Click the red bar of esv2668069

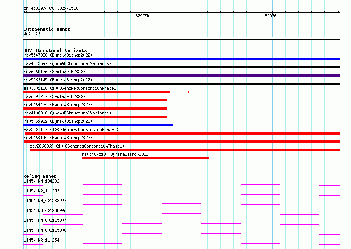click(x=185, y=150)
